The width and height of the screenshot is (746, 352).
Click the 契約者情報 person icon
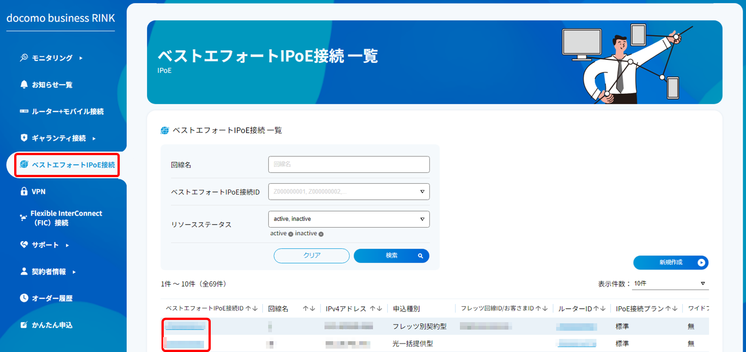click(x=24, y=271)
